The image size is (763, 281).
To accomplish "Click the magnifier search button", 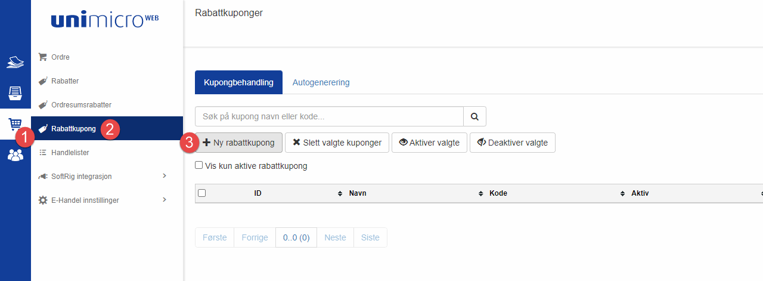I will click(x=475, y=116).
